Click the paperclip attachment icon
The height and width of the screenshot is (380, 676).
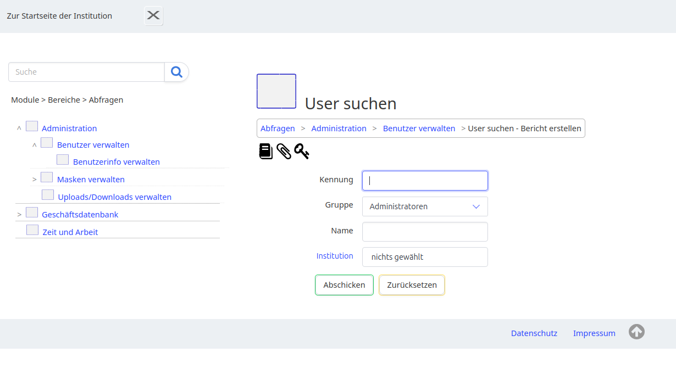[x=284, y=152]
